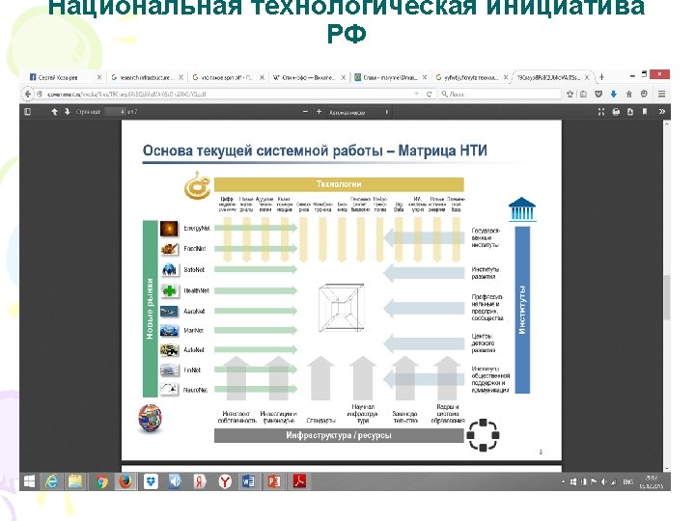The height and width of the screenshot is (521, 695).
Task: Open a new browser tab
Action: click(x=601, y=77)
